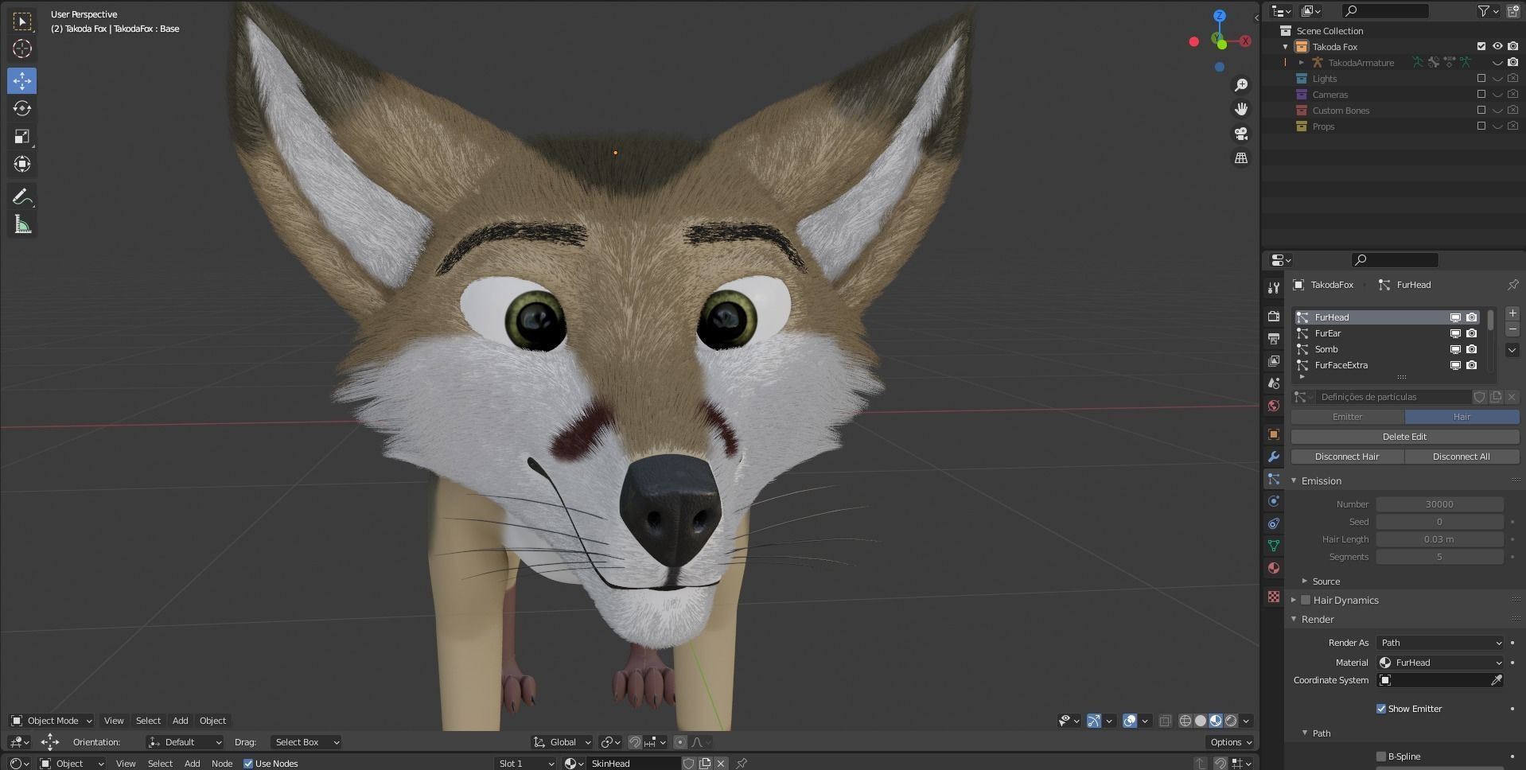Activate the Rotate tool
The image size is (1526, 770).
(22, 108)
